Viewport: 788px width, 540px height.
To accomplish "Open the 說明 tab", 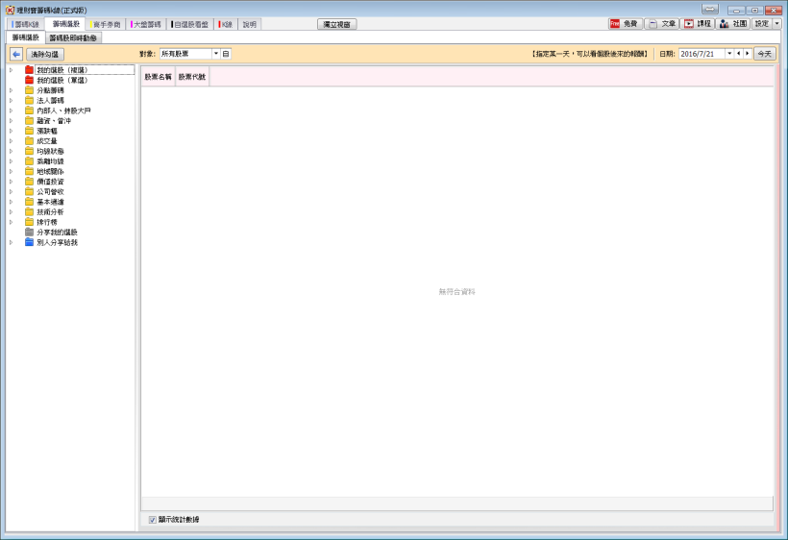I will coord(249,24).
